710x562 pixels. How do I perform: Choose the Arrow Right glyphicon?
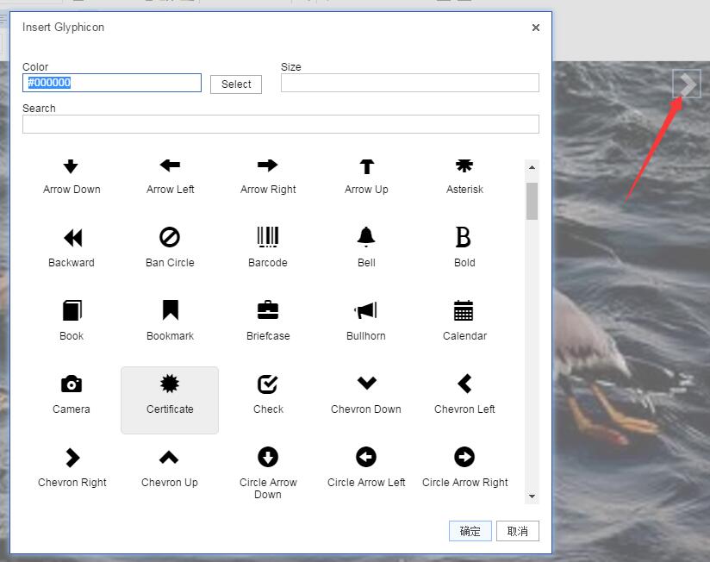tap(268, 177)
